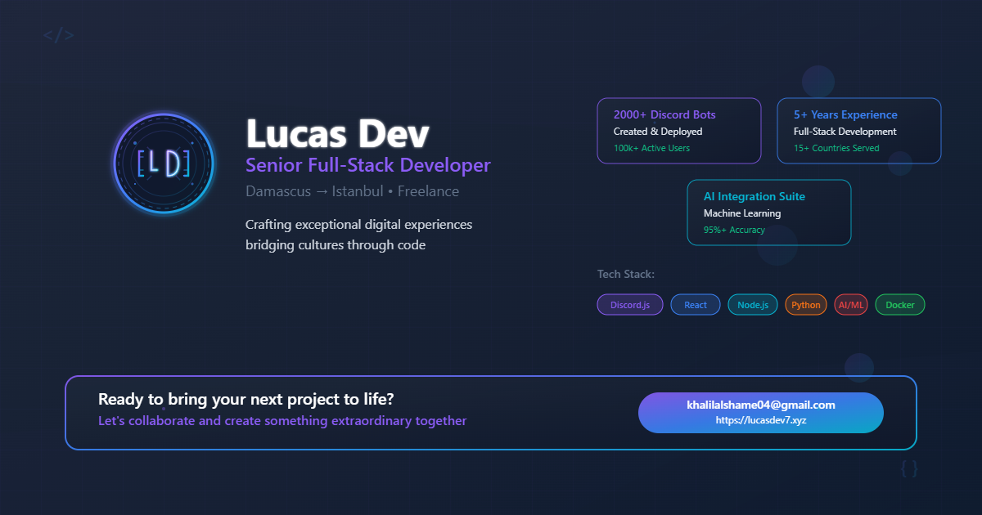Click the LD circular logo avatar
The height and width of the screenshot is (515, 982).
[x=163, y=163]
